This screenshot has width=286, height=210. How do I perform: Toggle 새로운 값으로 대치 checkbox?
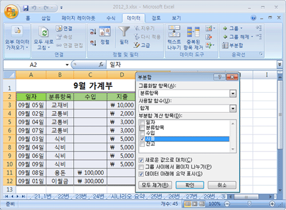[x=141, y=160]
